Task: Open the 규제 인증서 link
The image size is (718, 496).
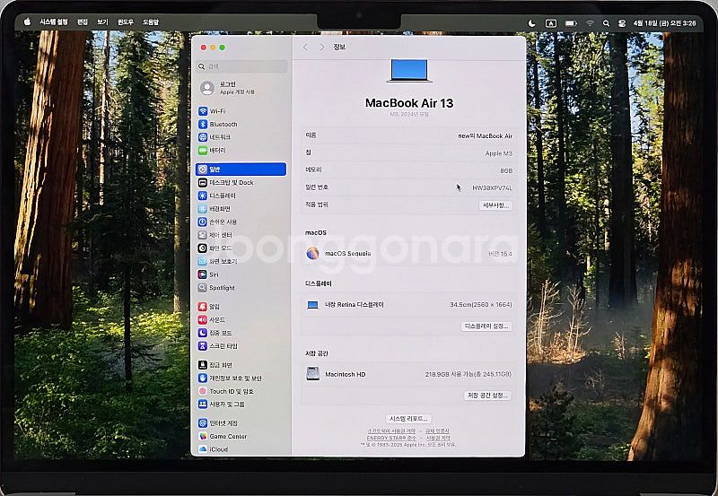Action: [437, 431]
